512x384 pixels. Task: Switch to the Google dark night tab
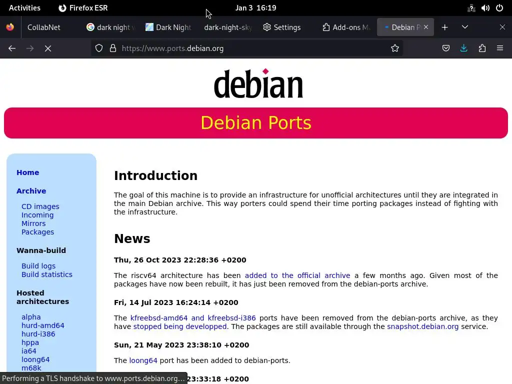pos(110,27)
